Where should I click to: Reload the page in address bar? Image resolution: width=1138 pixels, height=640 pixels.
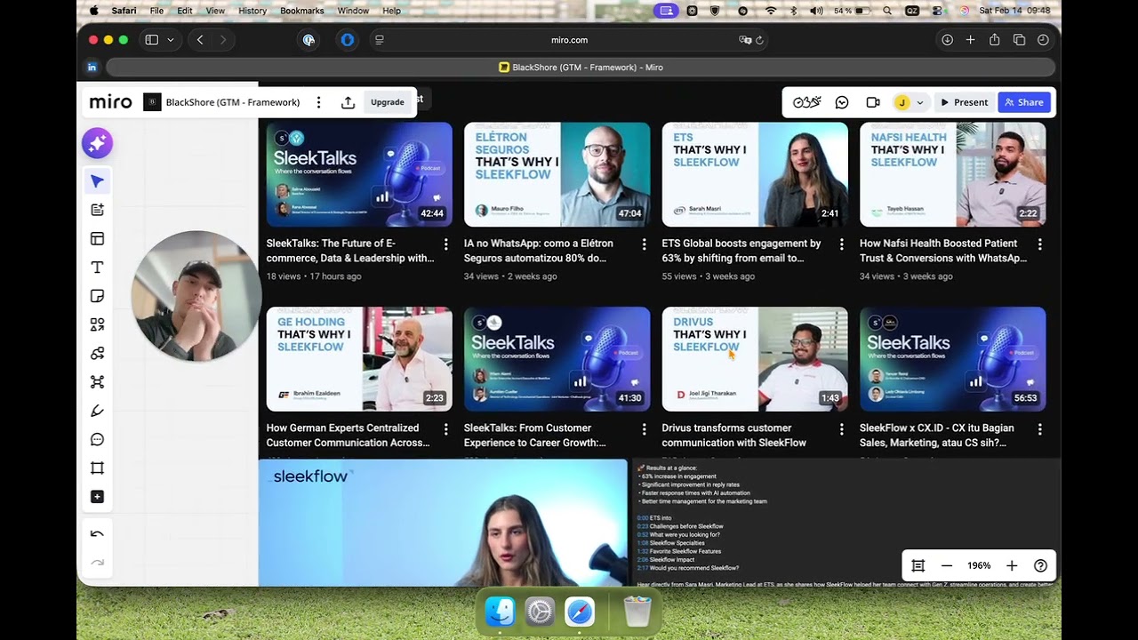click(x=759, y=40)
